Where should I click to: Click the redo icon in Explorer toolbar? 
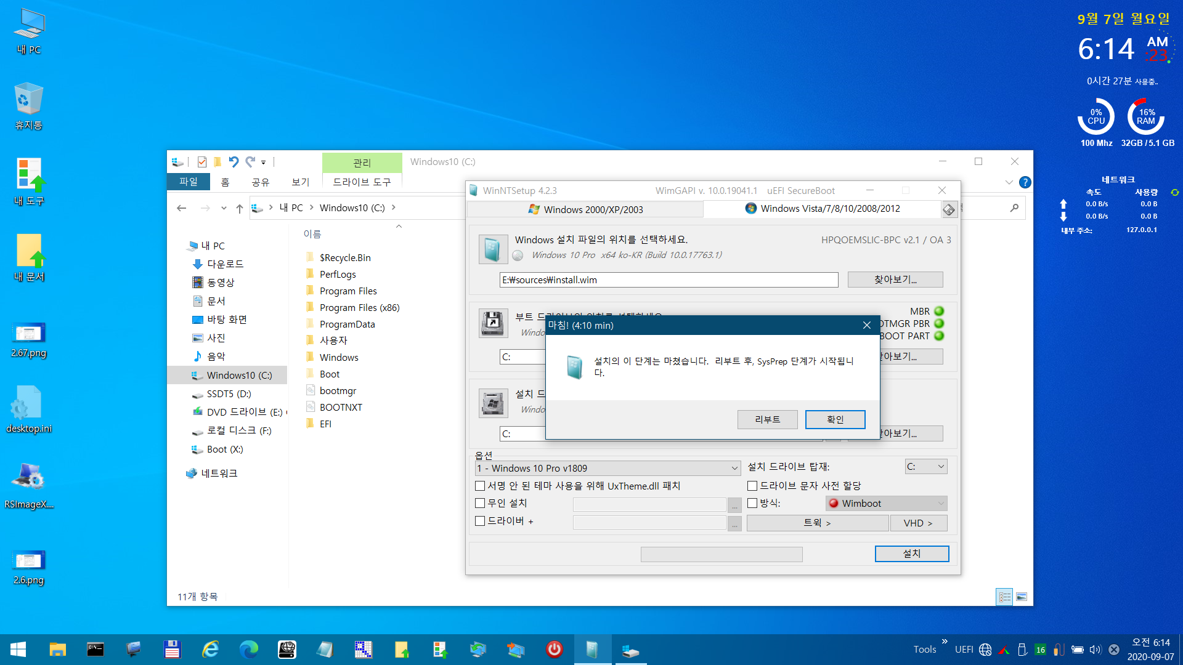[250, 162]
